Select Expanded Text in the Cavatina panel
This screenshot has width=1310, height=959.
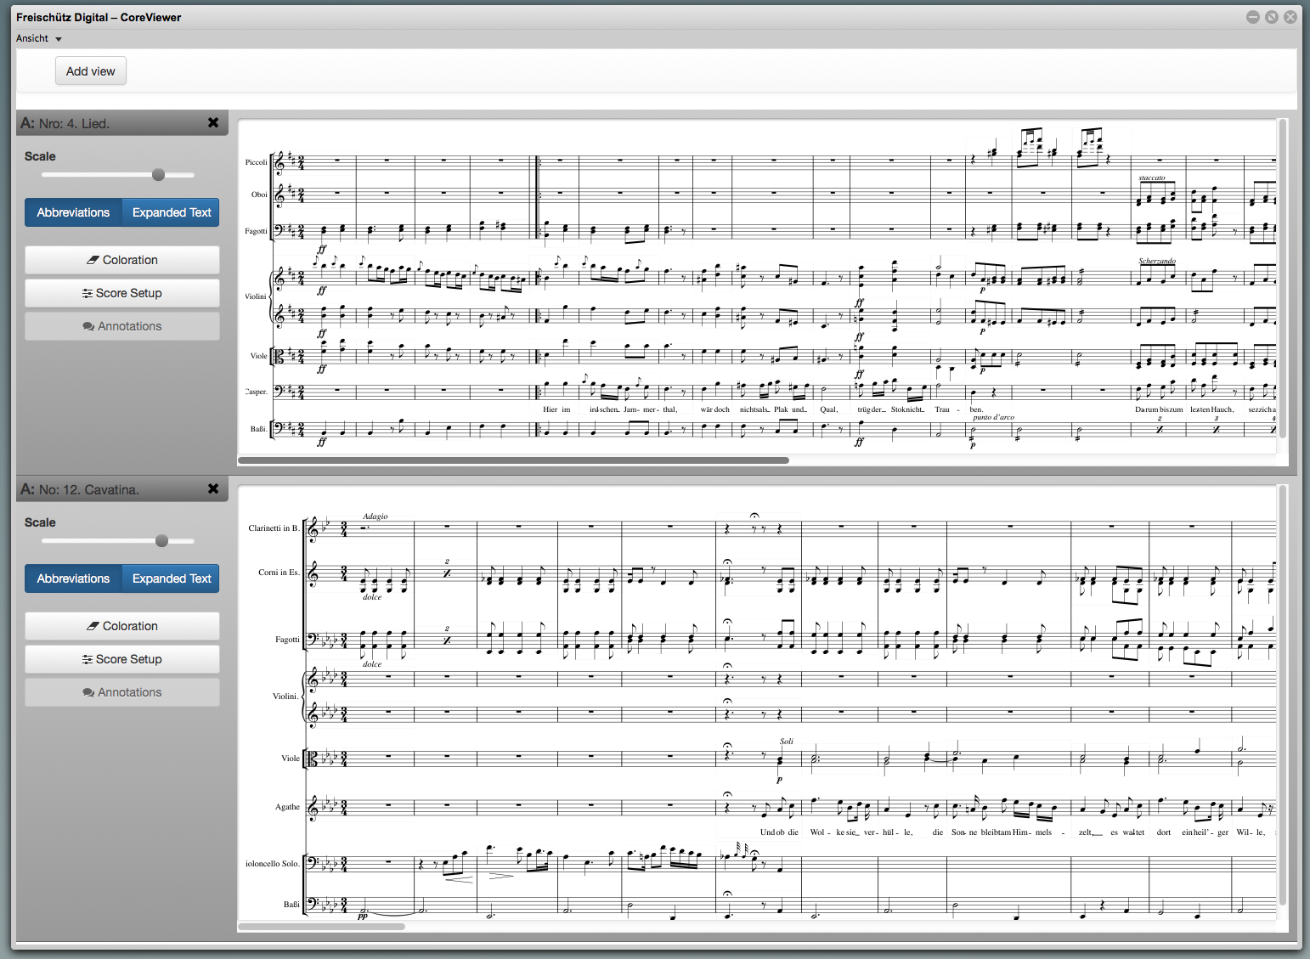click(x=172, y=578)
